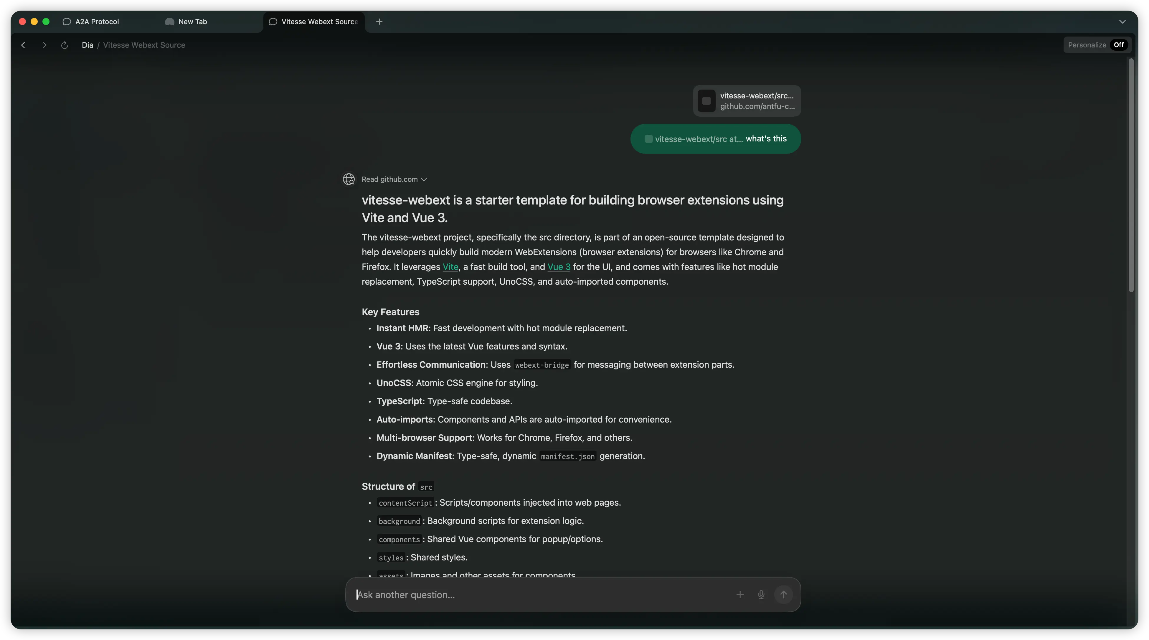Click Dia in the breadcrumb

tap(88, 45)
